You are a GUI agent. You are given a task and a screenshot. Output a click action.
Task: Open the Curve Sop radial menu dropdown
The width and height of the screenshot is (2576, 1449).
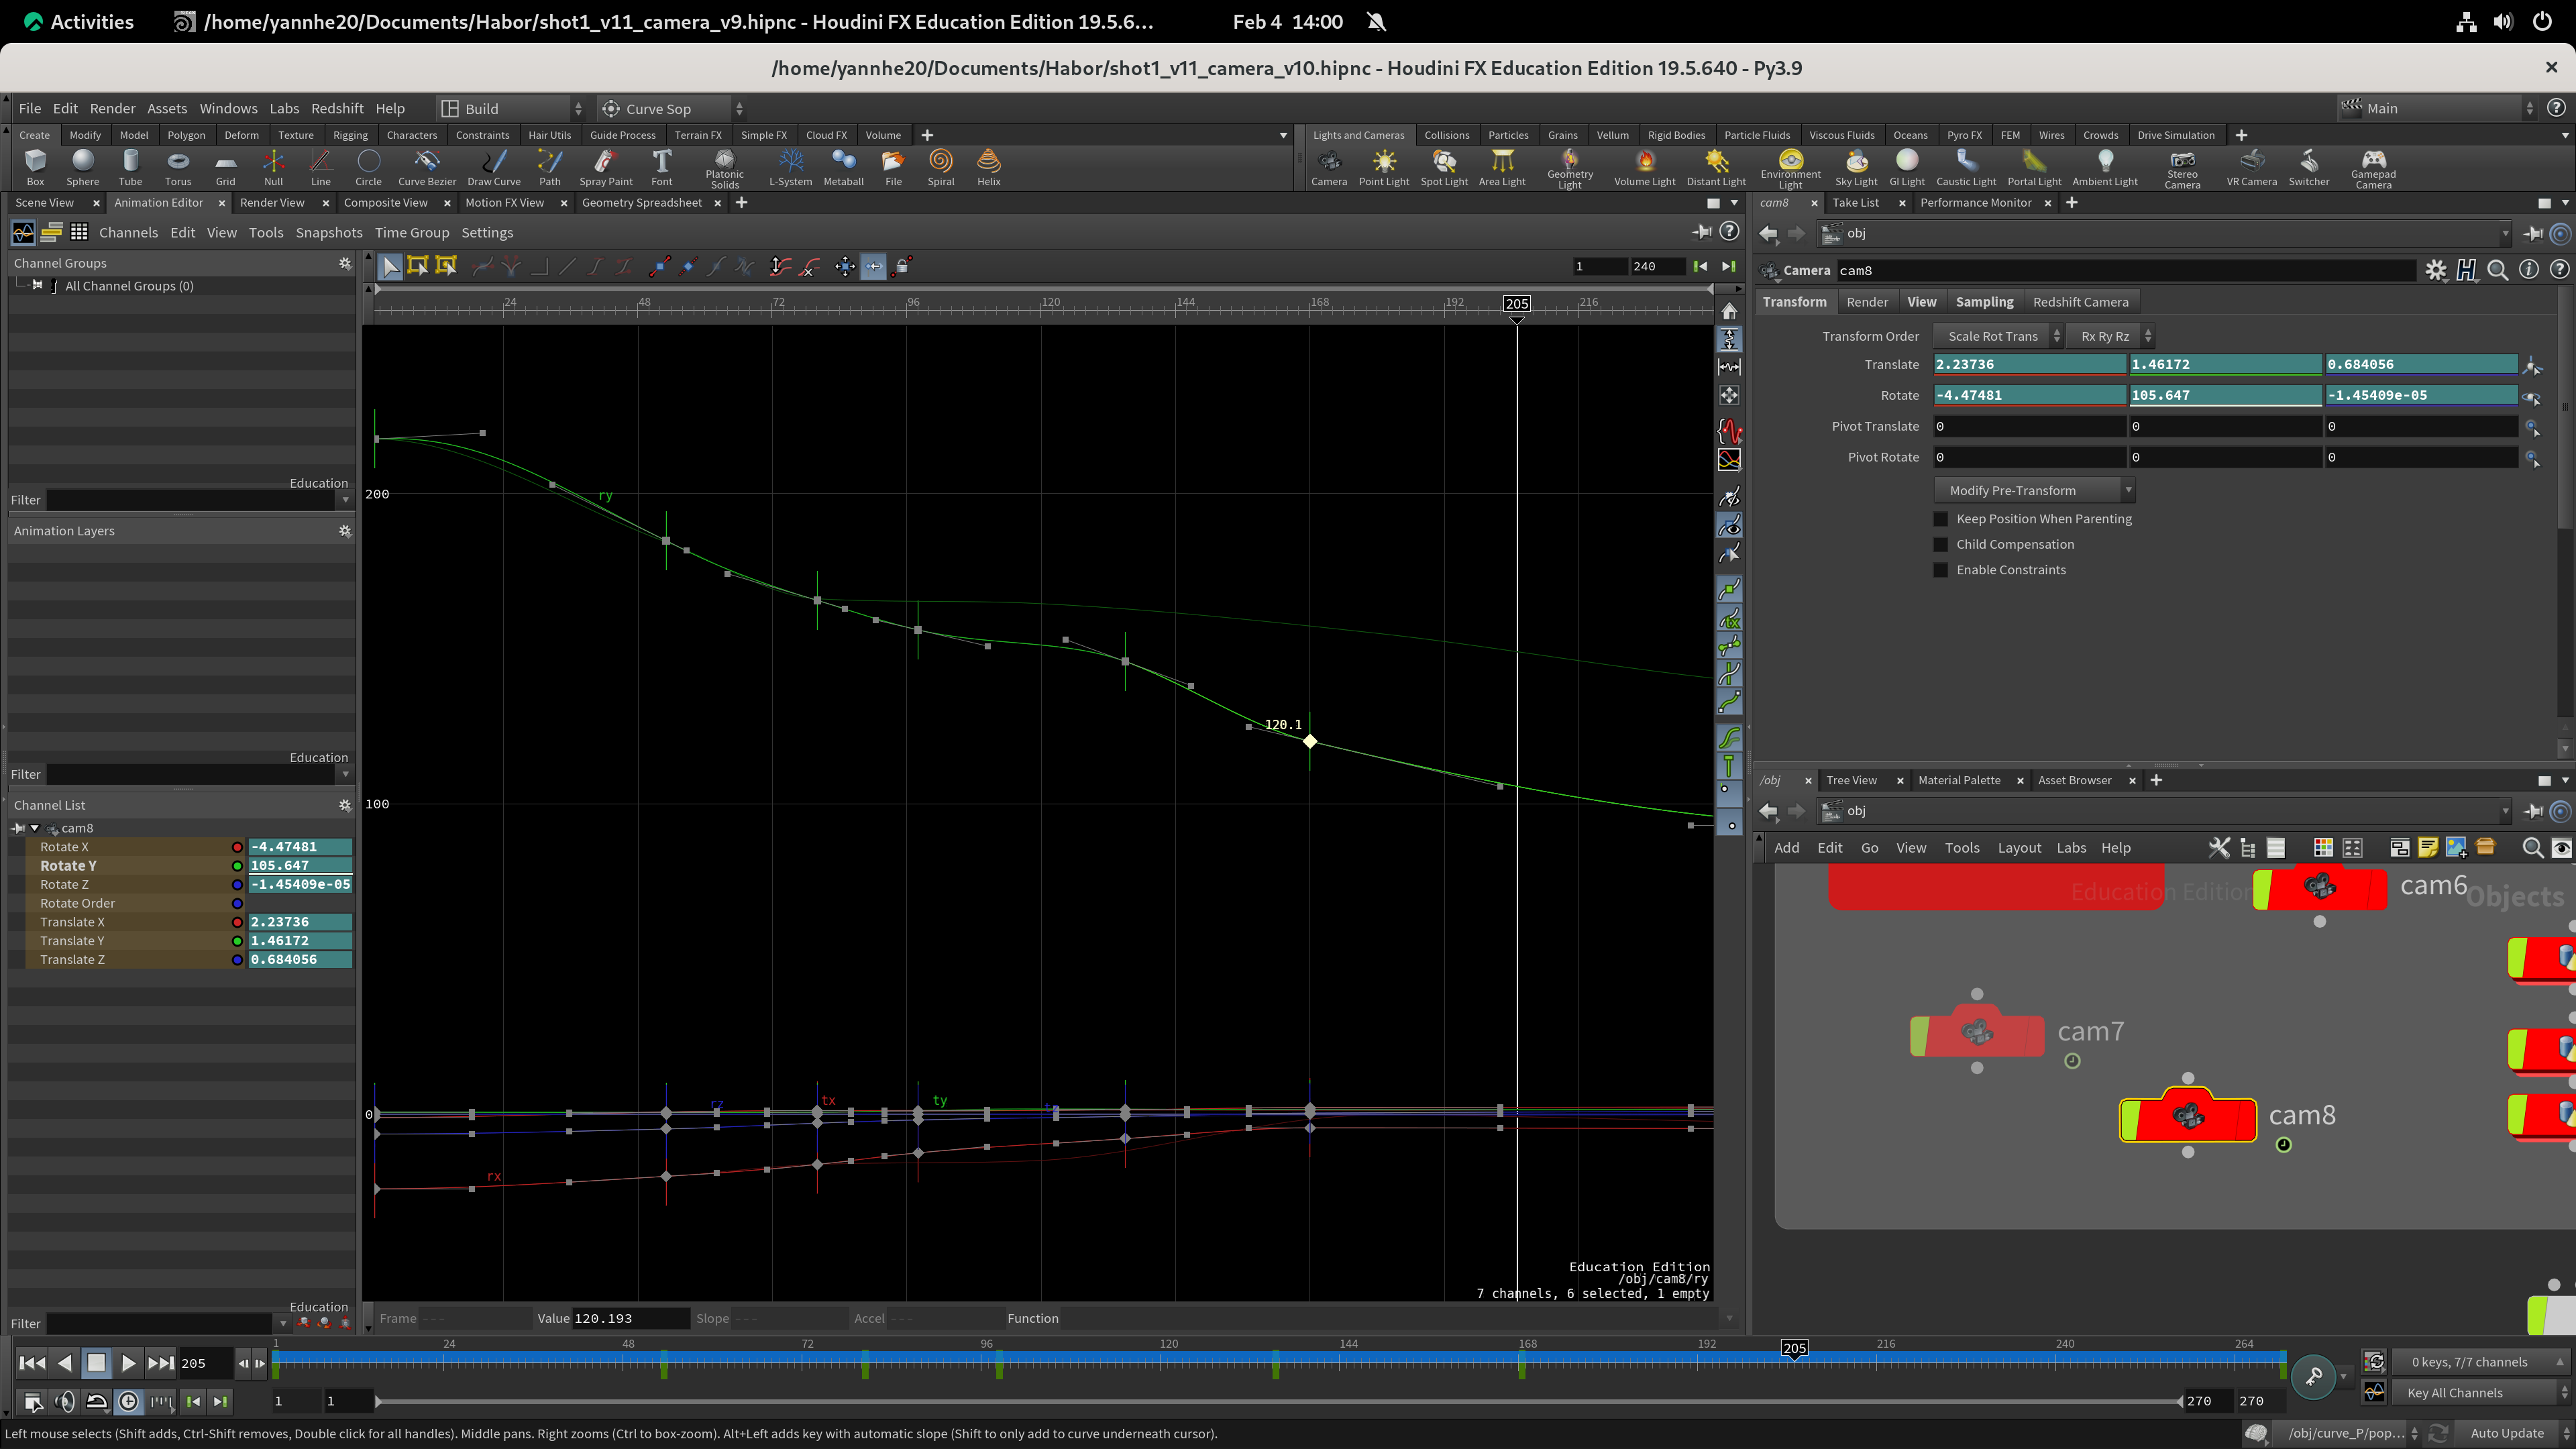click(672, 108)
